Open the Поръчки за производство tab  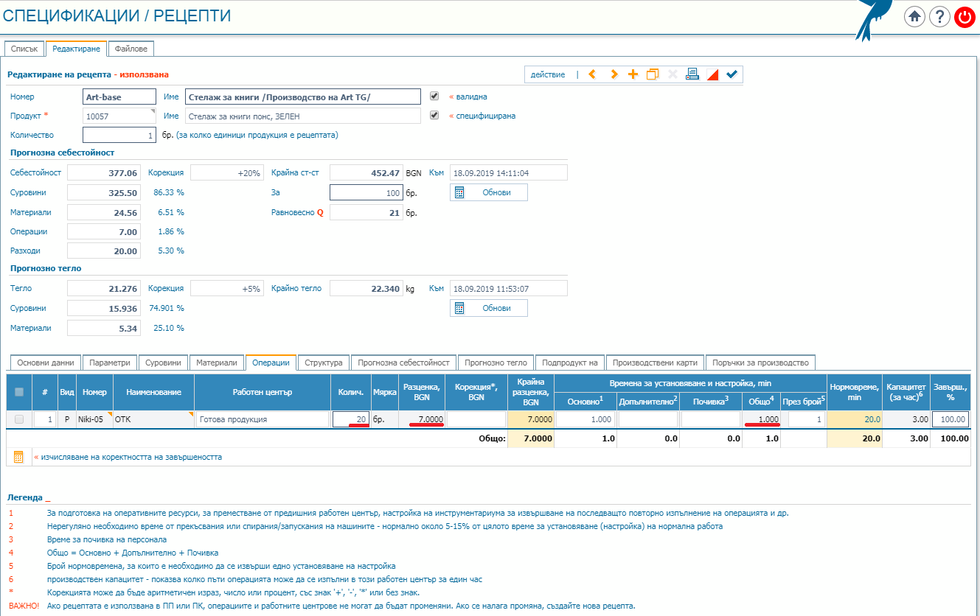[760, 363]
